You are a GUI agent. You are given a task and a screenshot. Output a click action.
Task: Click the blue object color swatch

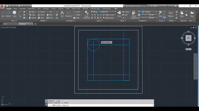tap(143, 12)
